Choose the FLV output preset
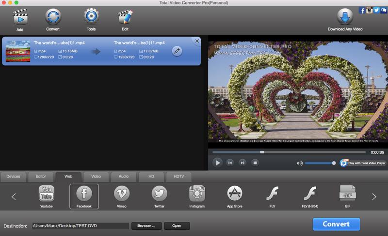 pos(272,196)
